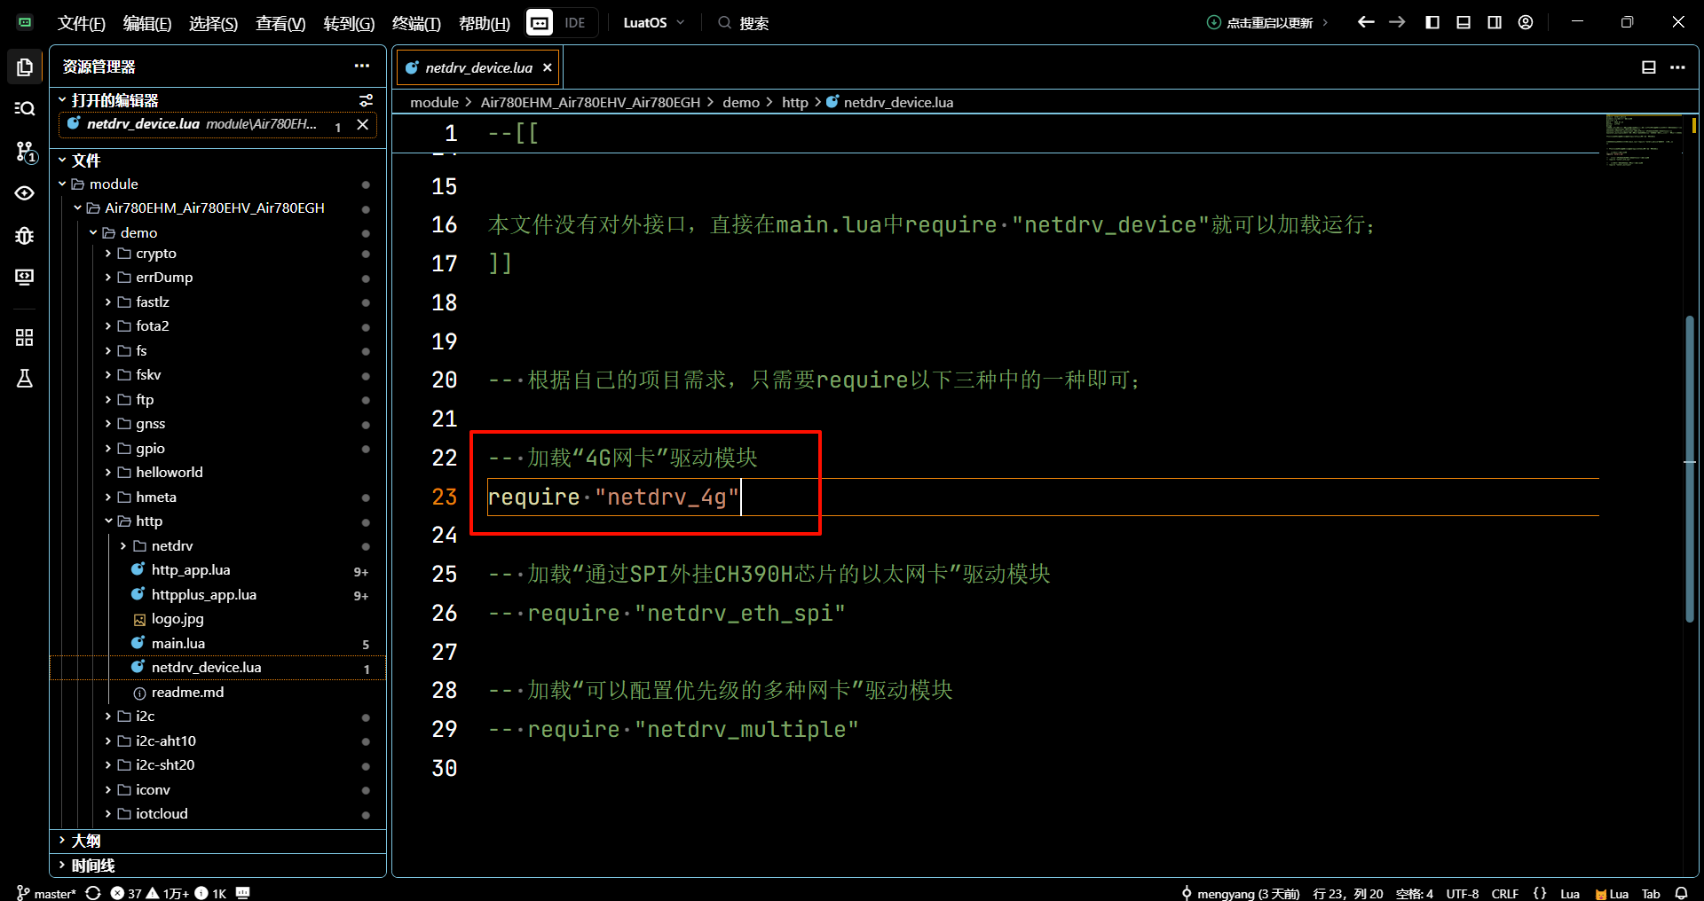Toggle the secondary sidebar layout button
The image size is (1704, 901).
coord(1495,22)
